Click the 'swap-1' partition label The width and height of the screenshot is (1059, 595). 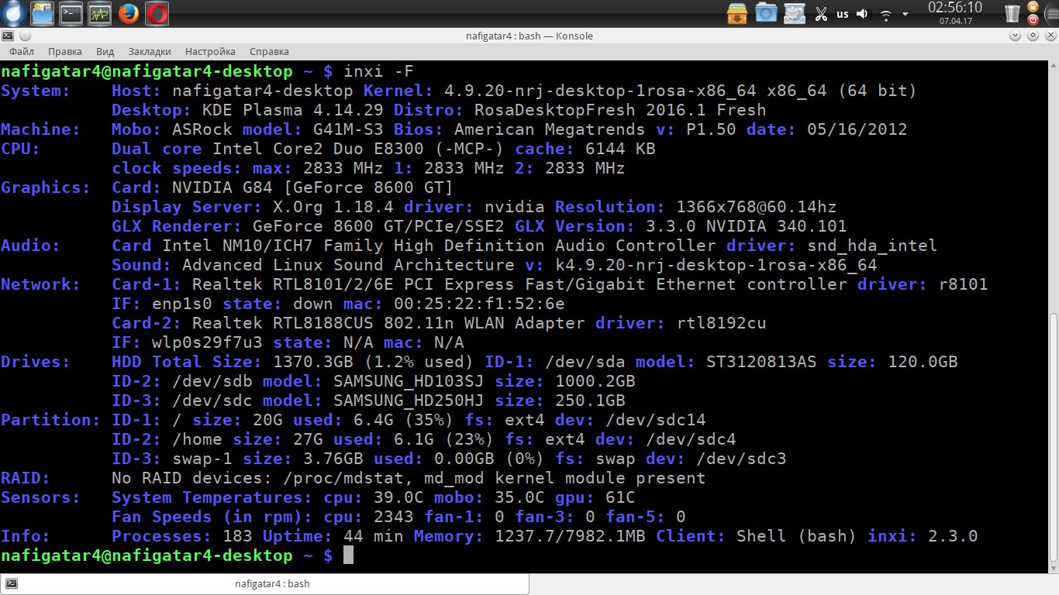[202, 459]
